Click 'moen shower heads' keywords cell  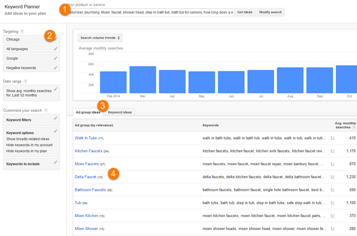pos(264,229)
